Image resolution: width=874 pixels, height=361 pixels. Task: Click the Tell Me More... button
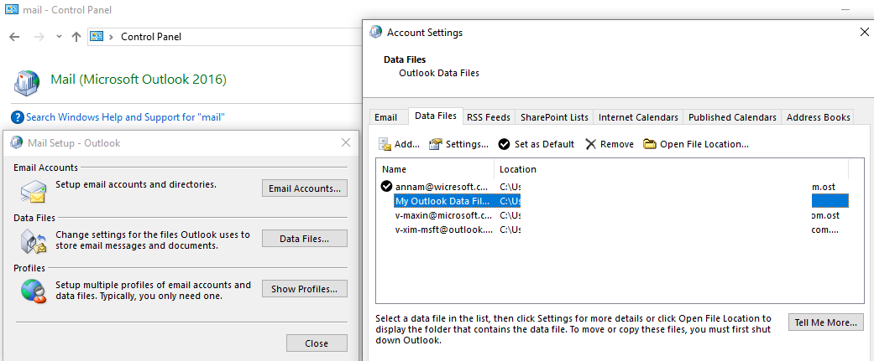point(826,322)
